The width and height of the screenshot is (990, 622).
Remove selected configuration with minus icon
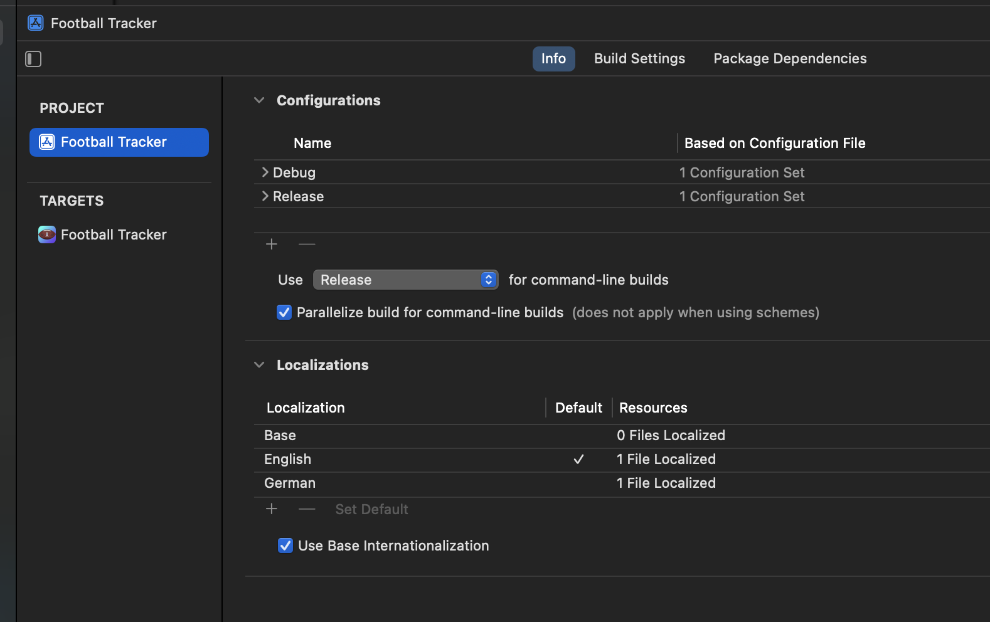(x=307, y=244)
